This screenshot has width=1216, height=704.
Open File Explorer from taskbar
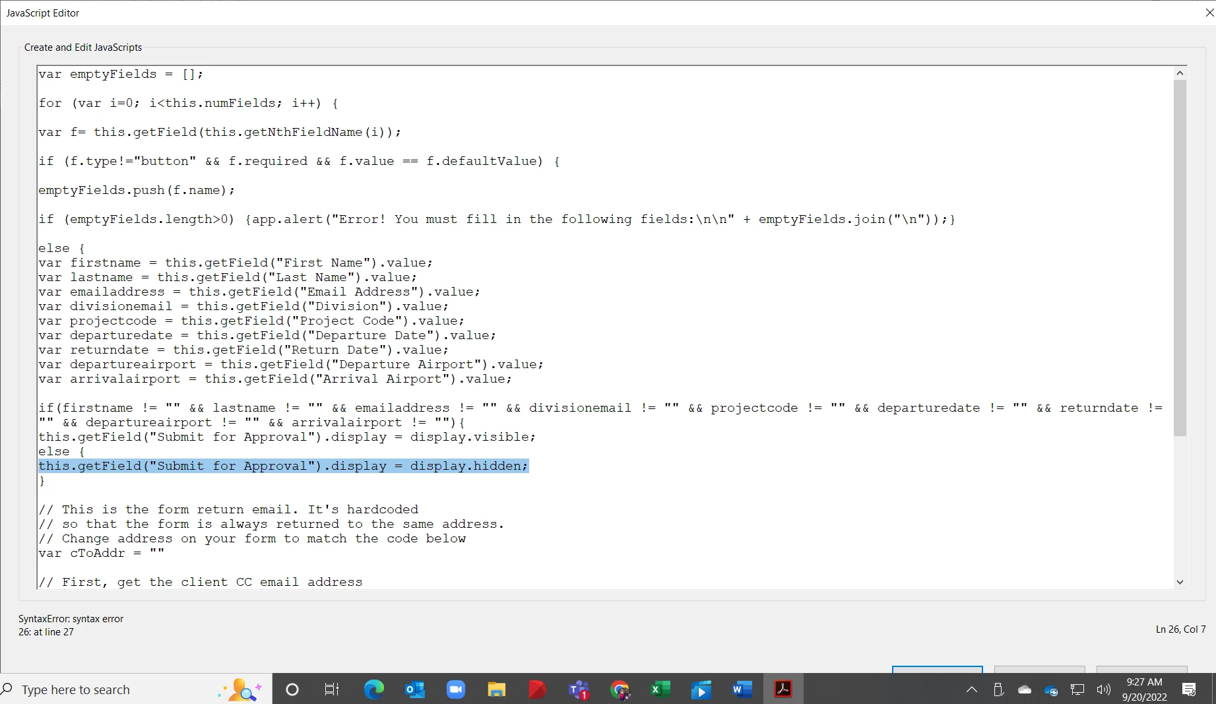tap(496, 689)
